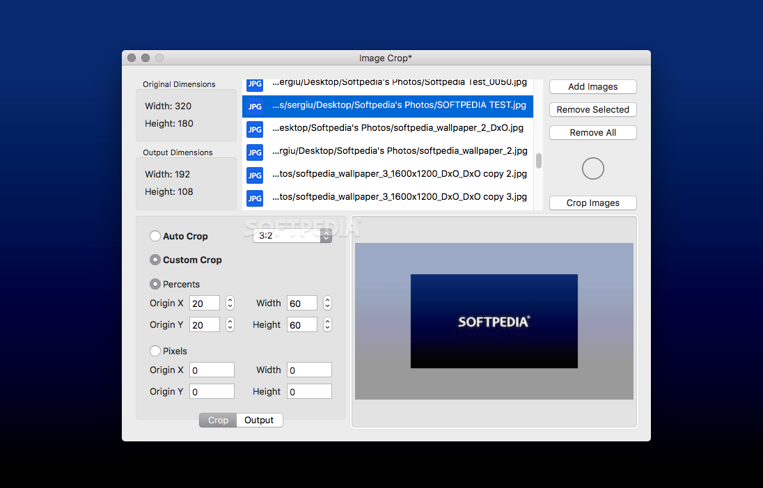Click the percent Height field showing 60
Screen dimensions: 763x488
pos(302,324)
